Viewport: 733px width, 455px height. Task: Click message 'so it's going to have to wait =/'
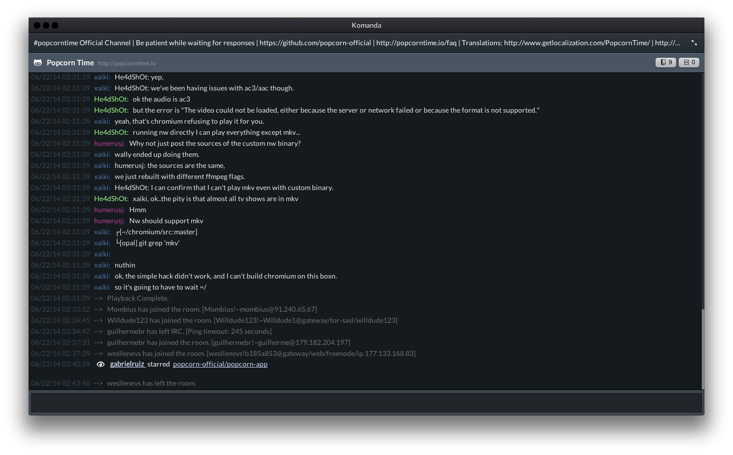(x=160, y=287)
